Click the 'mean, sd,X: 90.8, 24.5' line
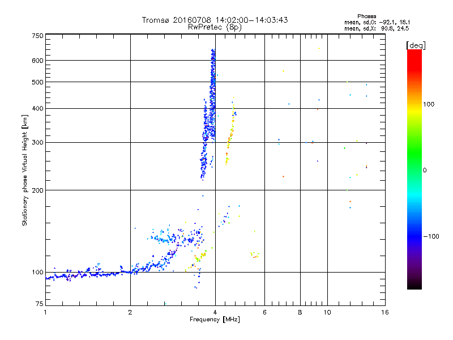The image size is (453, 340). [377, 28]
